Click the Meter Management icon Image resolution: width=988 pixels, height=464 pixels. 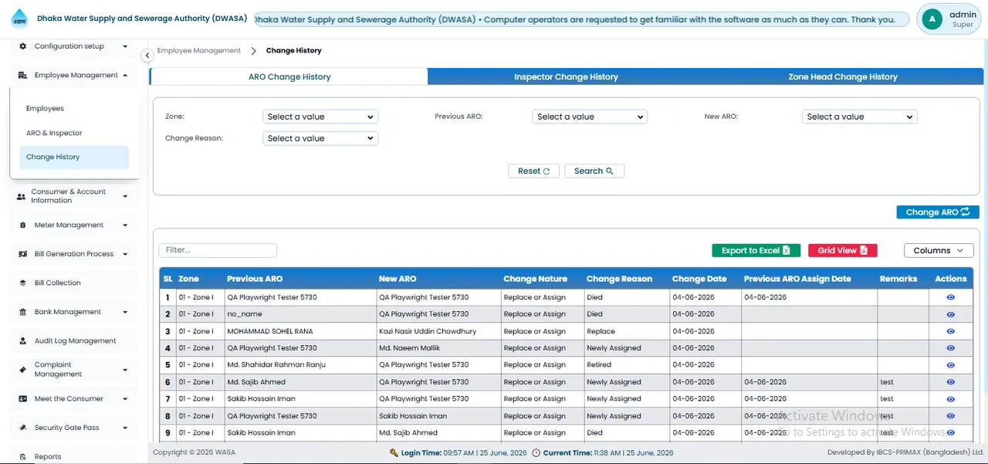[x=22, y=225]
